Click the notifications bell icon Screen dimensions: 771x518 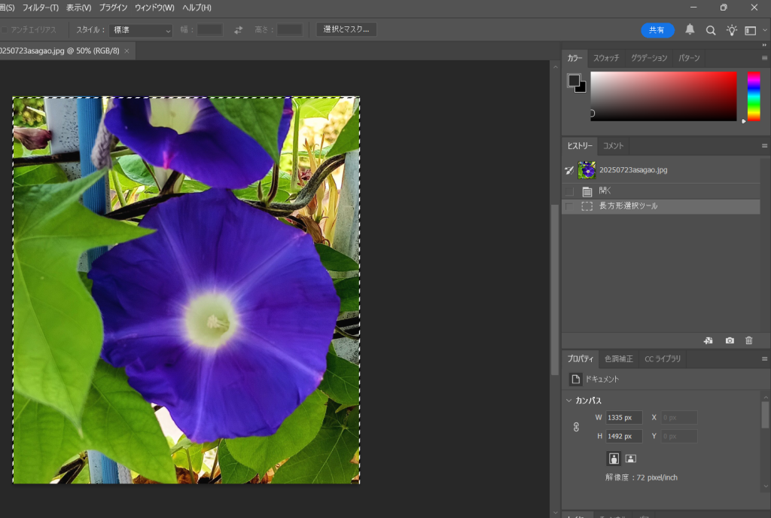[x=690, y=30]
